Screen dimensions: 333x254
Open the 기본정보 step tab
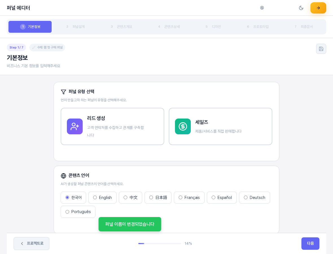(30, 27)
